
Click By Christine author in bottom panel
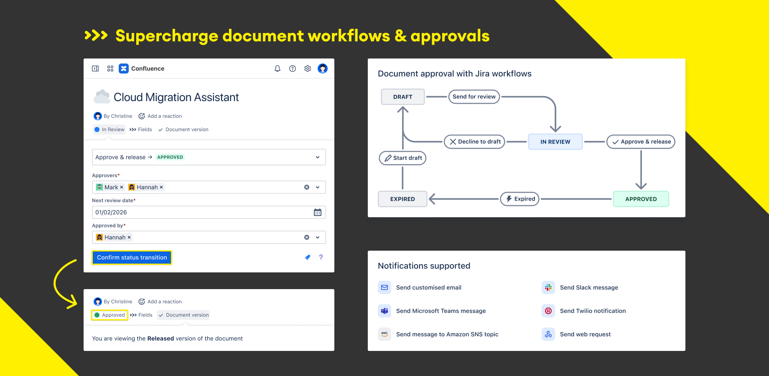tap(113, 302)
